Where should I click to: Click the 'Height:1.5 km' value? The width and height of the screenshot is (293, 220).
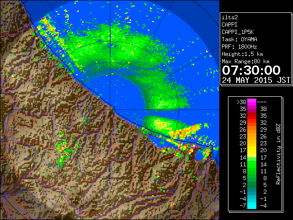(242, 54)
